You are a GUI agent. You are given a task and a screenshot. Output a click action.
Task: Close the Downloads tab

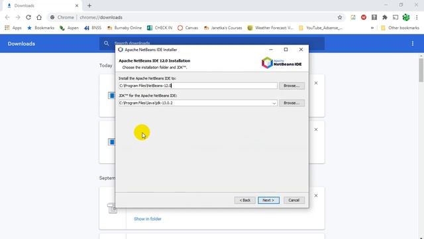tap(77, 5)
